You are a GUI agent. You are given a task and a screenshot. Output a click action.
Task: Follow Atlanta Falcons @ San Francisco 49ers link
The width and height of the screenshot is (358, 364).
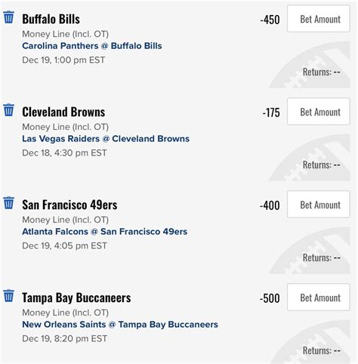point(105,232)
